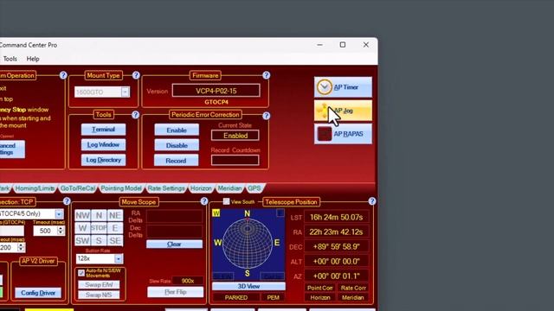Click the Swap N/S button
The image size is (554, 311).
click(x=99, y=295)
